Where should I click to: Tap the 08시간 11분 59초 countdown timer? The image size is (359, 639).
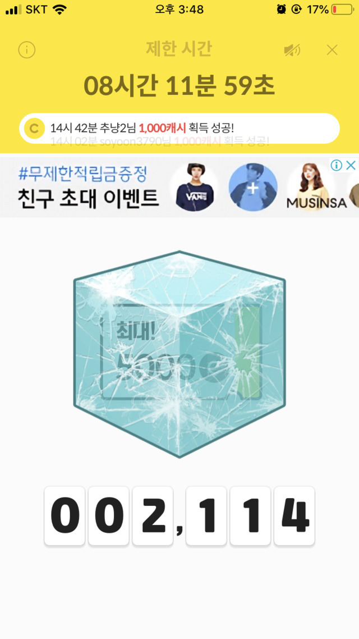tap(179, 86)
